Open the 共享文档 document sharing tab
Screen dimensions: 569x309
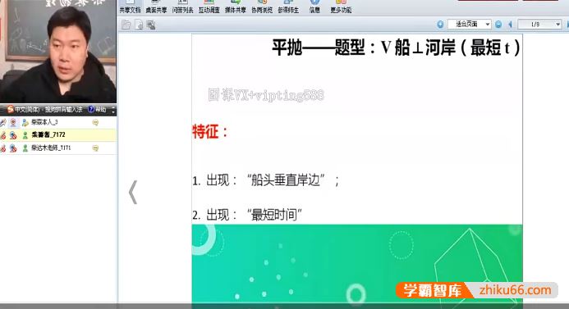130,7
